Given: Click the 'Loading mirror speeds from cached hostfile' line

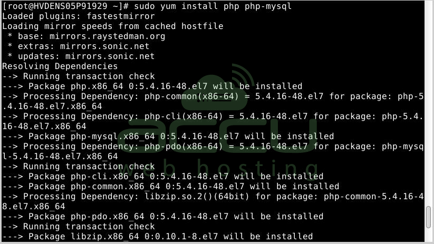Looking at the screenshot, I should (112, 26).
